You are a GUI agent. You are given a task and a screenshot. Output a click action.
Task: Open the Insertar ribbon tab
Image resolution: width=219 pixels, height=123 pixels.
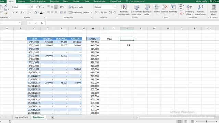pyautogui.click(x=22, y=1)
